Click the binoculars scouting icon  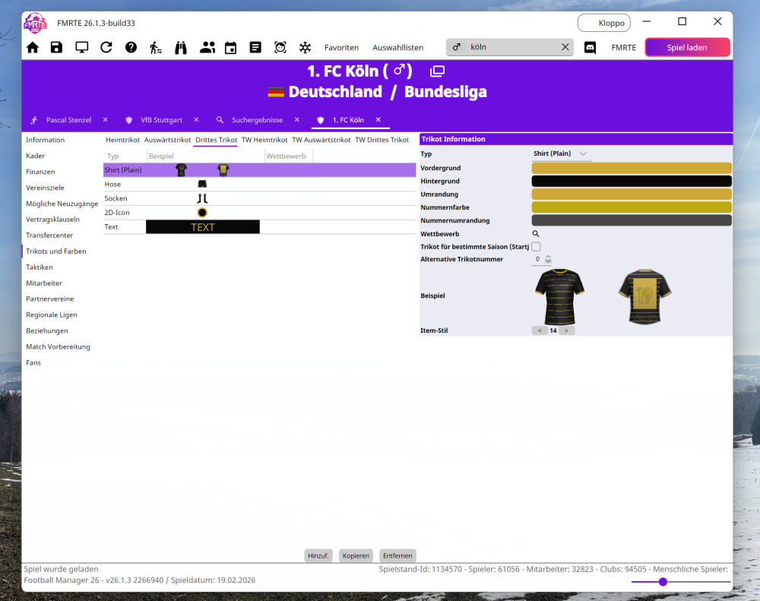(x=181, y=47)
